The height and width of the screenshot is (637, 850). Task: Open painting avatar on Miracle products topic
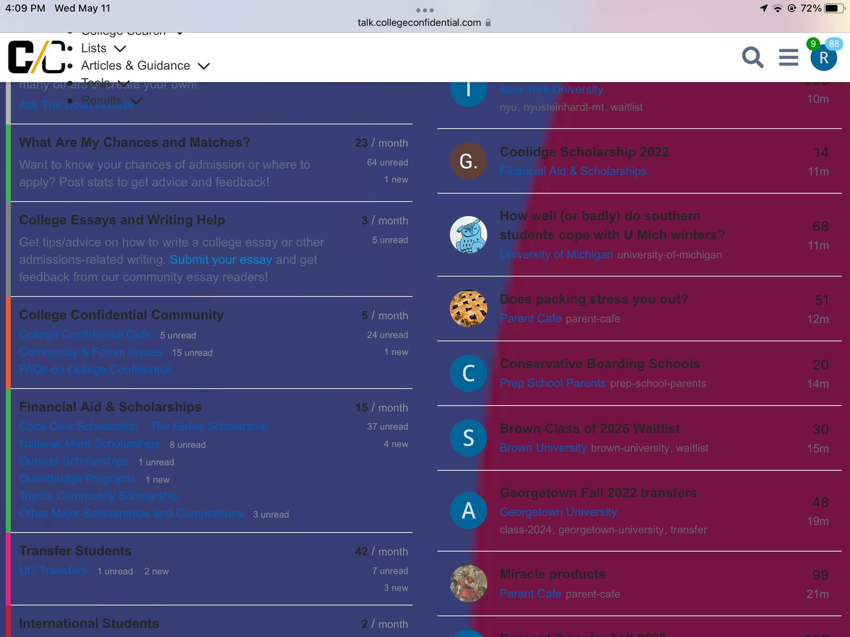click(468, 583)
